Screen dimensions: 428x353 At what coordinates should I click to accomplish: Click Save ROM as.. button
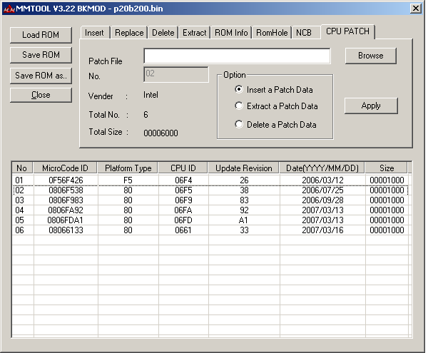pos(41,76)
